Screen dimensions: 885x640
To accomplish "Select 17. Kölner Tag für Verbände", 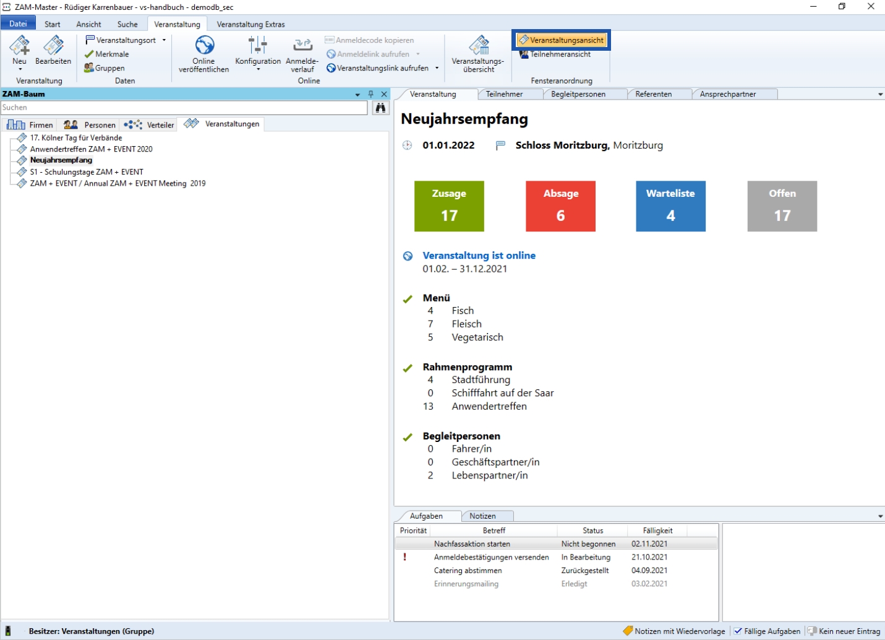I will [76, 138].
